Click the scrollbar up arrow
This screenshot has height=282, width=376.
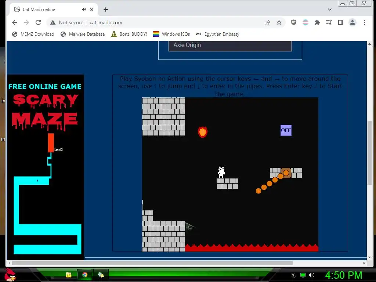(369, 44)
